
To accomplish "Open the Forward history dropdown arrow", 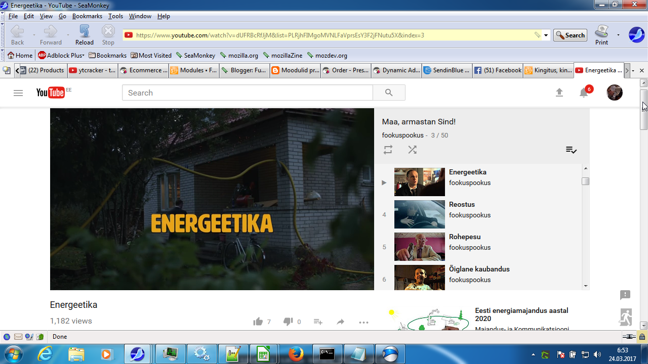I will 68,35.
